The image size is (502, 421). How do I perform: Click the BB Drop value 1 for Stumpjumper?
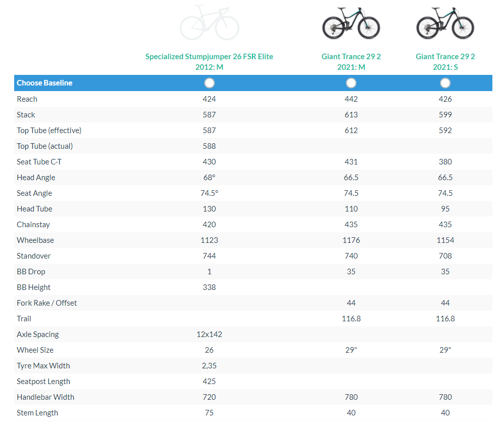[210, 272]
